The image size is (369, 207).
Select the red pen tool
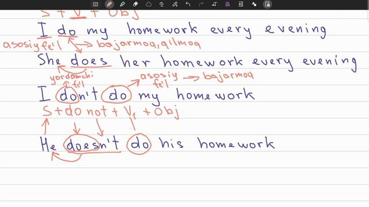click(109, 4)
